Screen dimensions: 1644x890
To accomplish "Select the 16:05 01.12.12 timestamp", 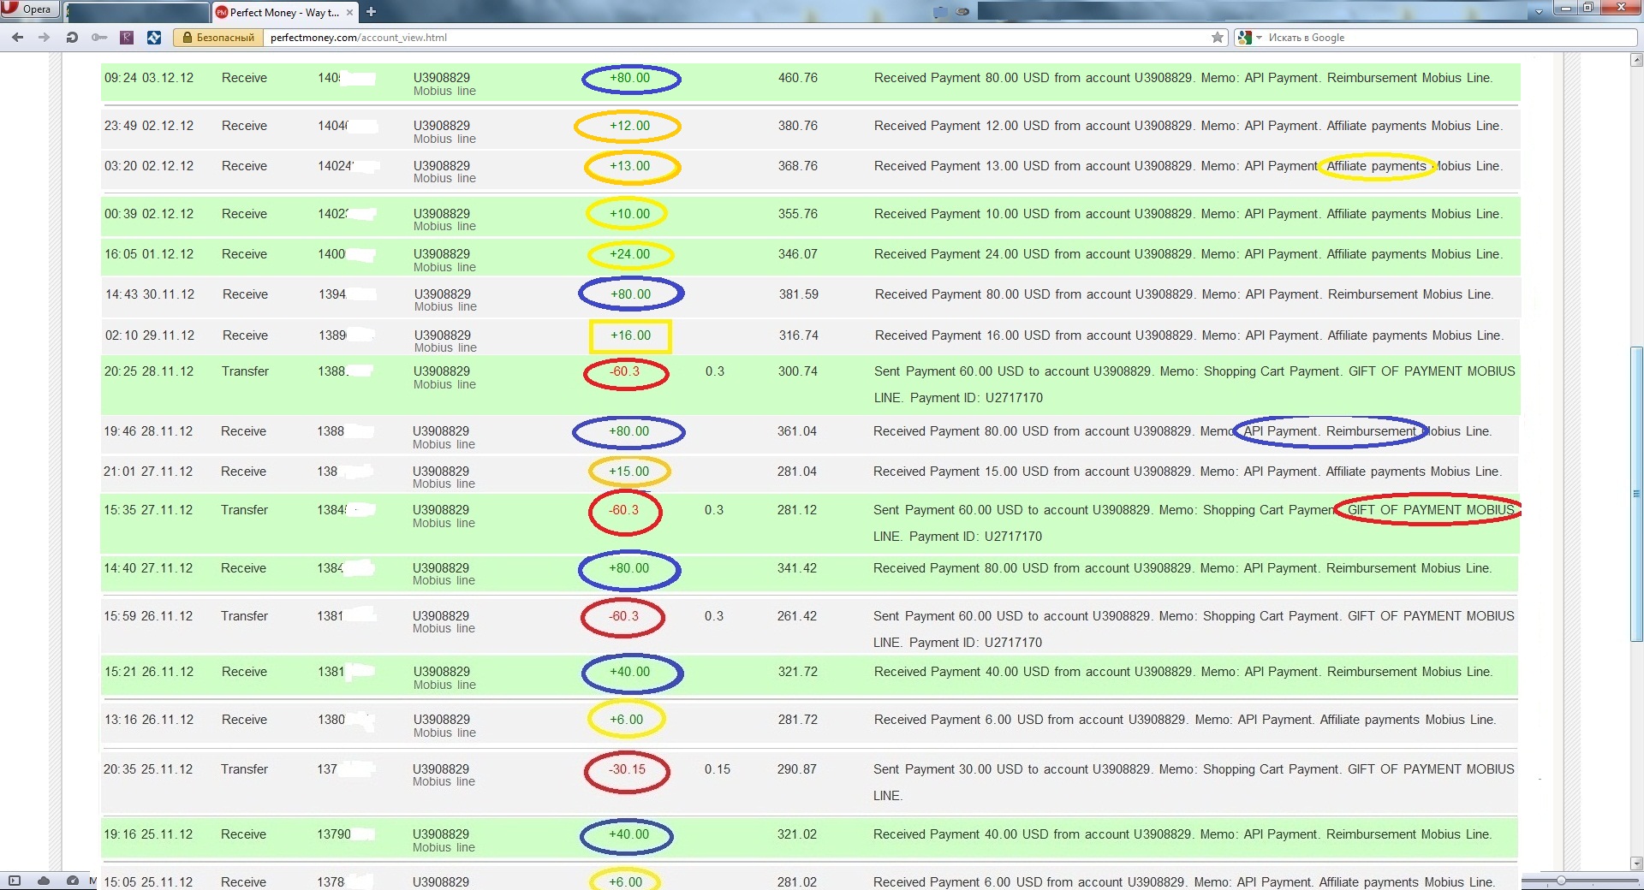I will tap(149, 254).
